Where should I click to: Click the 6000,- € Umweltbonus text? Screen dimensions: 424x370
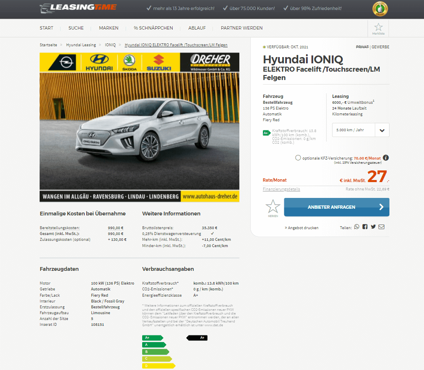click(x=353, y=102)
